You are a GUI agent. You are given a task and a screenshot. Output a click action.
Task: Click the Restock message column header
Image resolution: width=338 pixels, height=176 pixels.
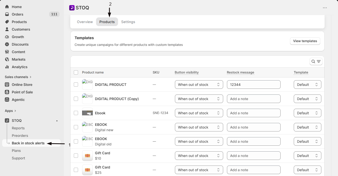pos(240,72)
